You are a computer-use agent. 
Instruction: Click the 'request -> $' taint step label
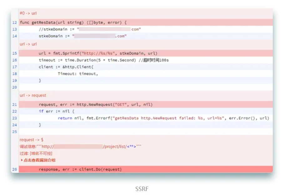point(32,140)
